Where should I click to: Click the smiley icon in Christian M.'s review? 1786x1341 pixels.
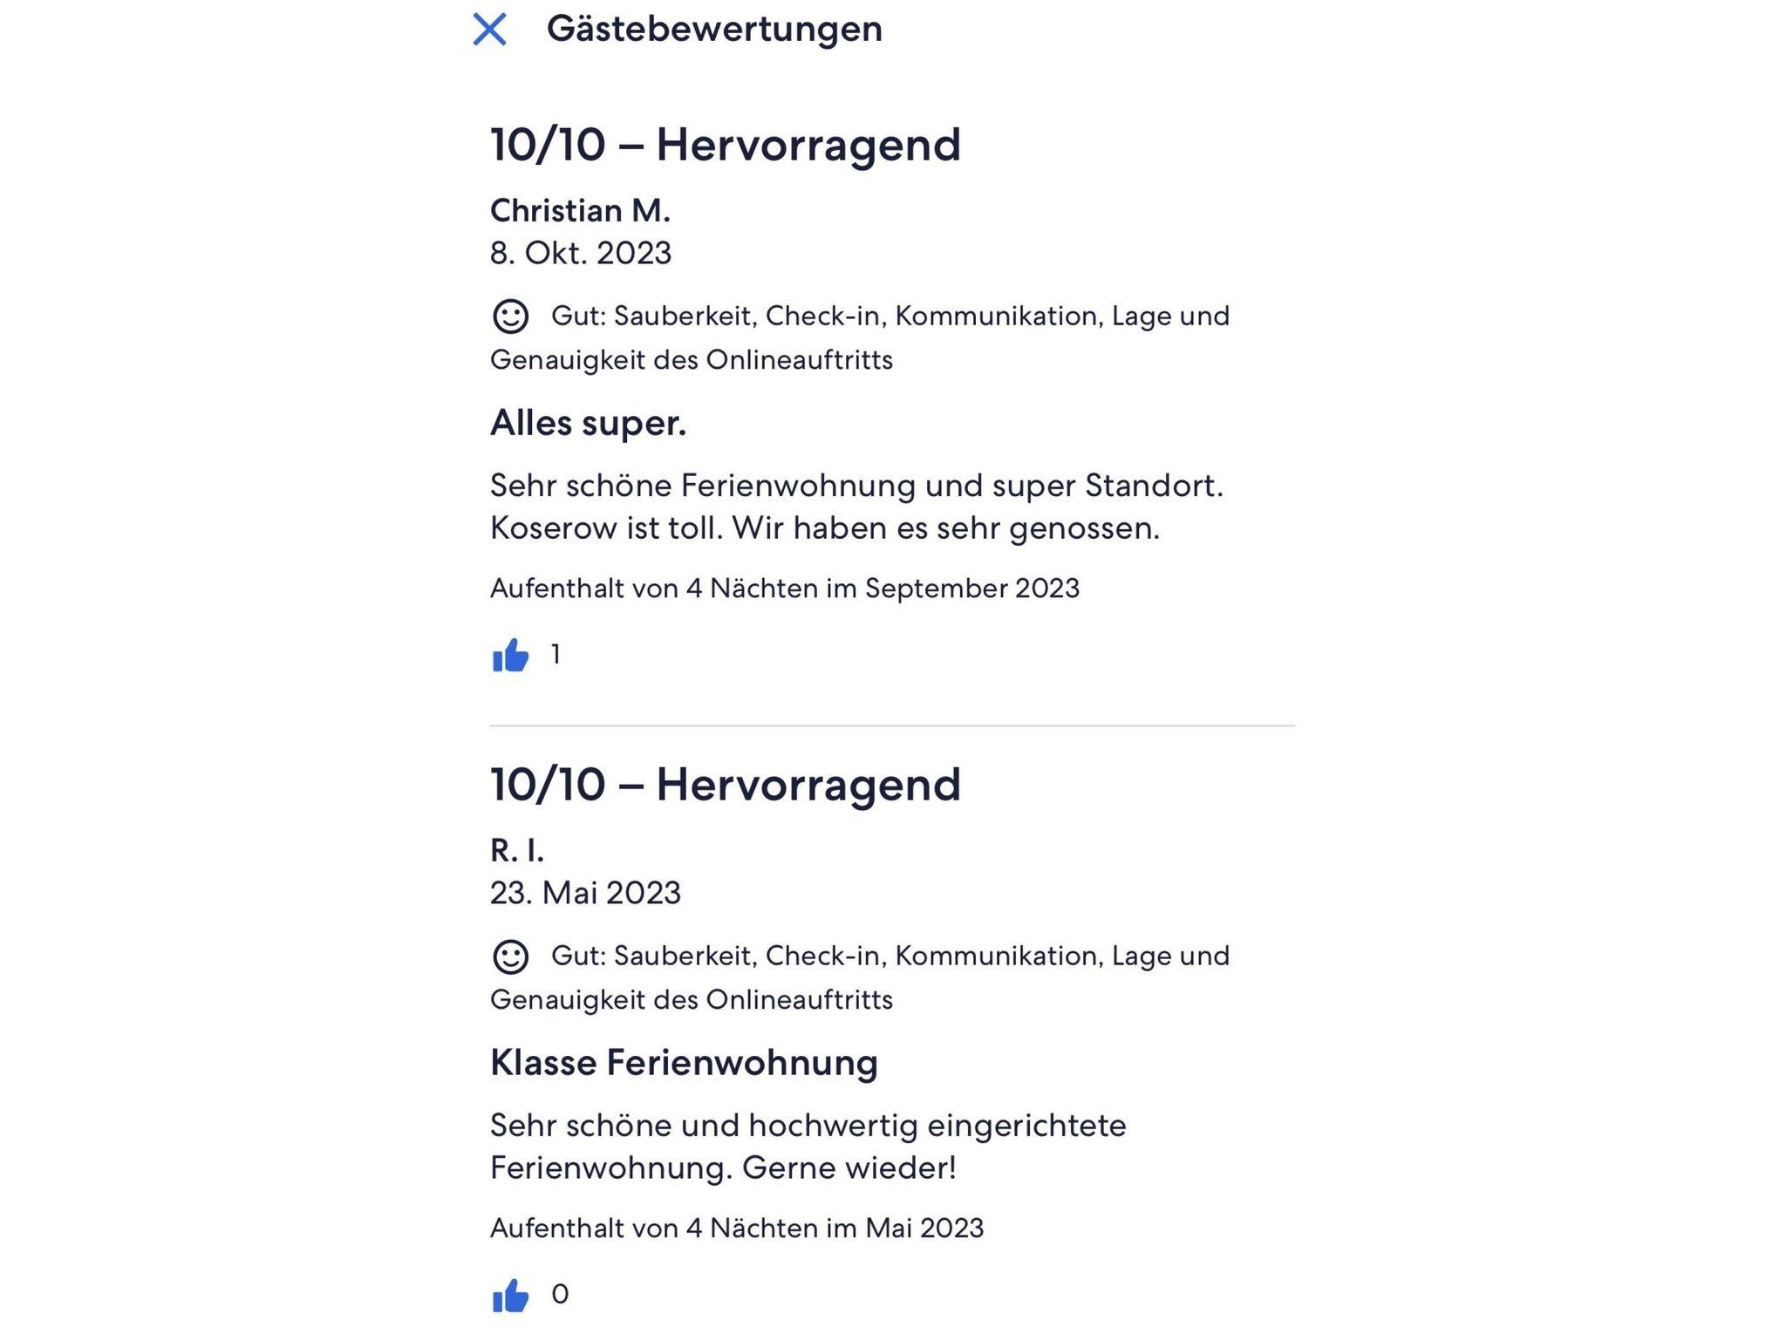pyautogui.click(x=510, y=317)
